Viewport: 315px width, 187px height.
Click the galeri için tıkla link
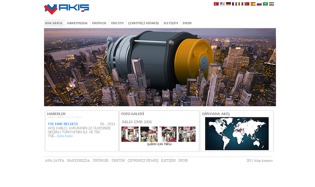coord(159,144)
